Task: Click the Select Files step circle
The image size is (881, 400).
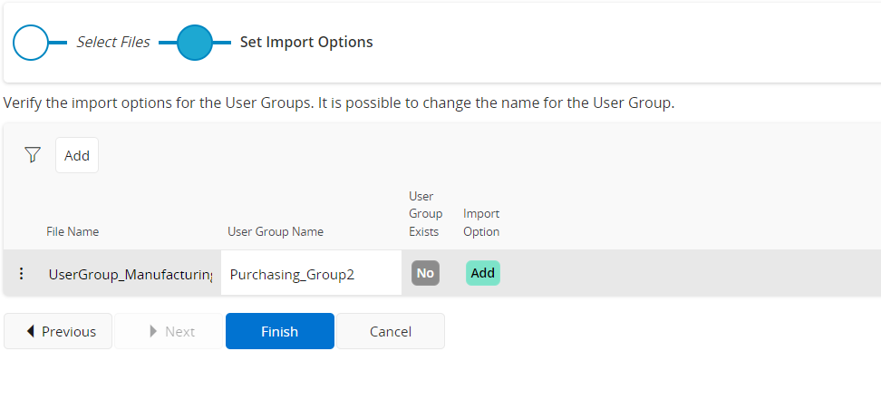Action: (30, 43)
